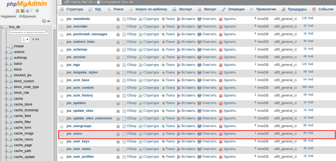This screenshot has width=336, height=161.
Task: Go to phpMyAdmin home icon
Action: [x=17, y=11]
